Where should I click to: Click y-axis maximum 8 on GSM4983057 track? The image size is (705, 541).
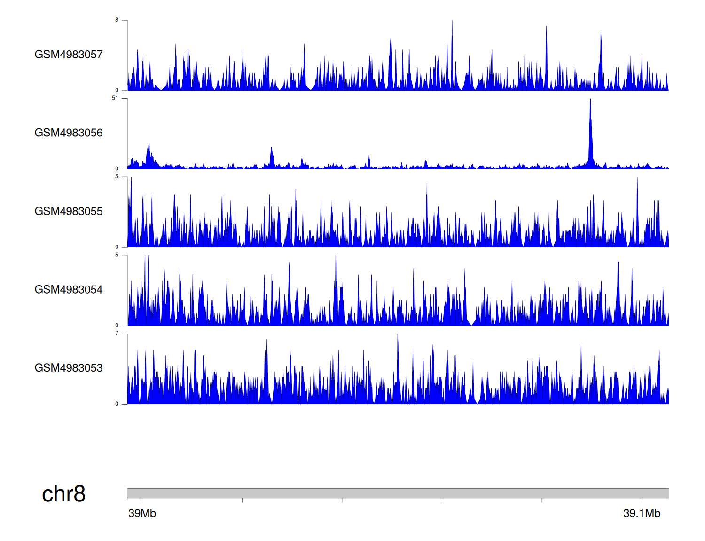click(x=117, y=20)
